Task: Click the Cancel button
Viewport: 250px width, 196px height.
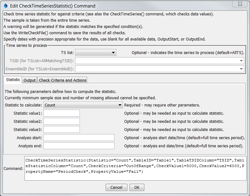Action: pyautogui.click(x=116, y=188)
